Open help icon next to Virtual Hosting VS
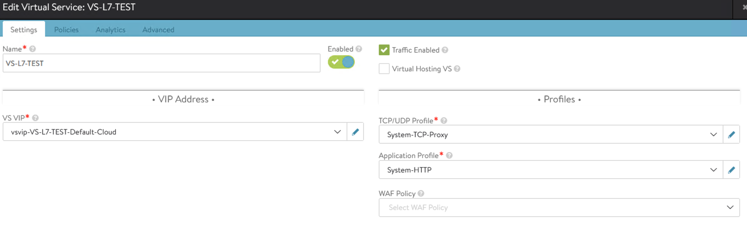This screenshot has height=226, width=747. click(457, 69)
